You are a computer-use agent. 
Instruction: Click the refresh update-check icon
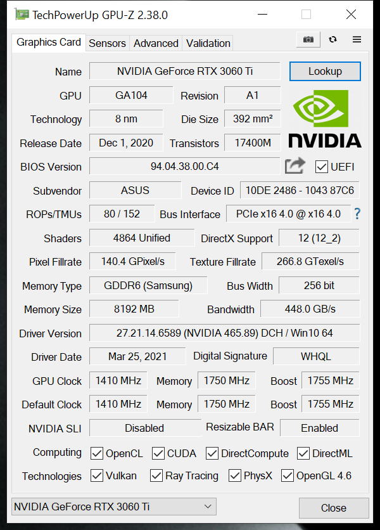[x=332, y=39]
